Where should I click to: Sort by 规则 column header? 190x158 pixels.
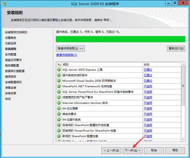[x=102, y=64]
